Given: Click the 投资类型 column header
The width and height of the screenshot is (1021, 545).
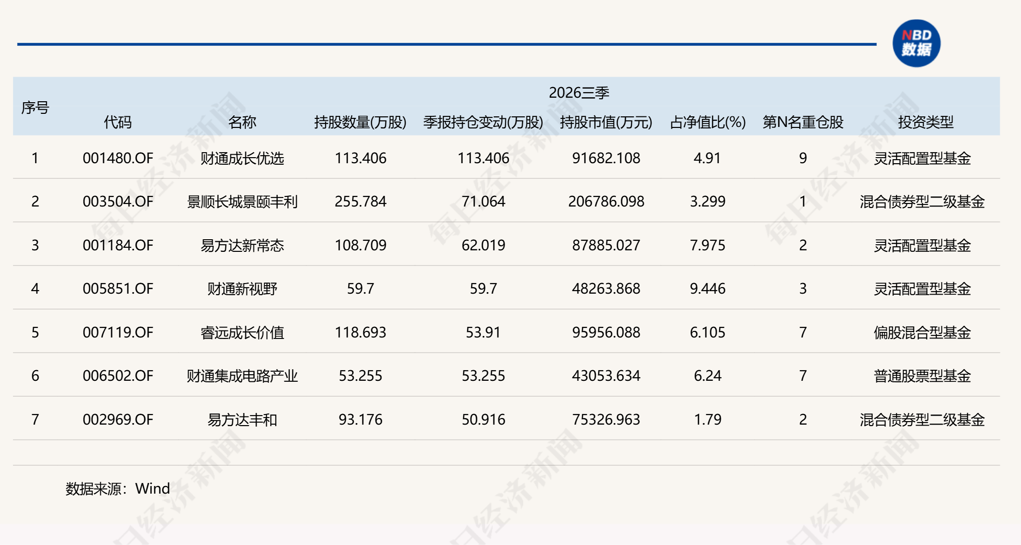Looking at the screenshot, I should coord(926,122).
